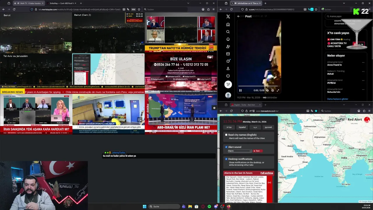Viewport: 373px width, 210px height.
Task: Open Multi TV window hamburger menu
Action: click(x=214, y=9)
